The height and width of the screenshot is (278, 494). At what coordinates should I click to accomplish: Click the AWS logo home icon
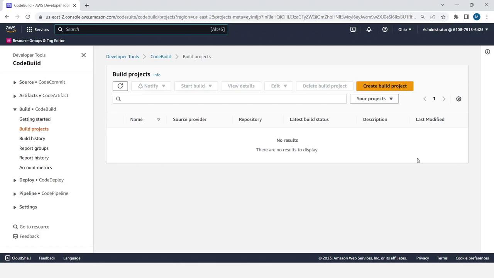tap(11, 29)
